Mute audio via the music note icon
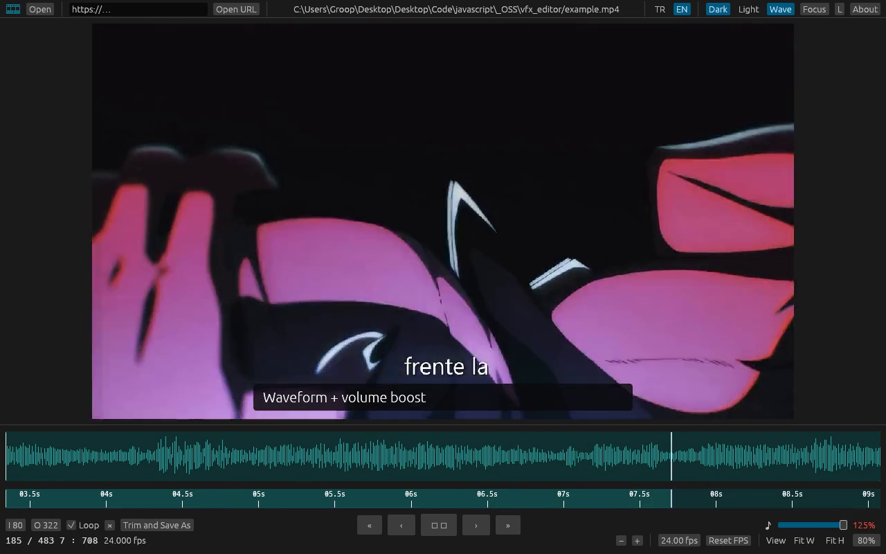Viewport: 886px width, 554px height. click(x=768, y=525)
